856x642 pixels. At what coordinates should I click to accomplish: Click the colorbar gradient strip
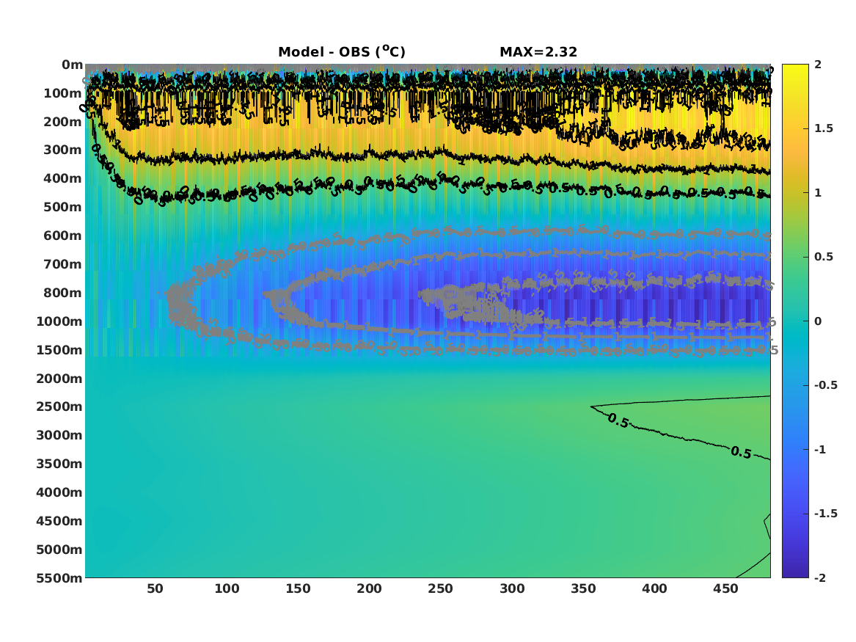[795, 321]
